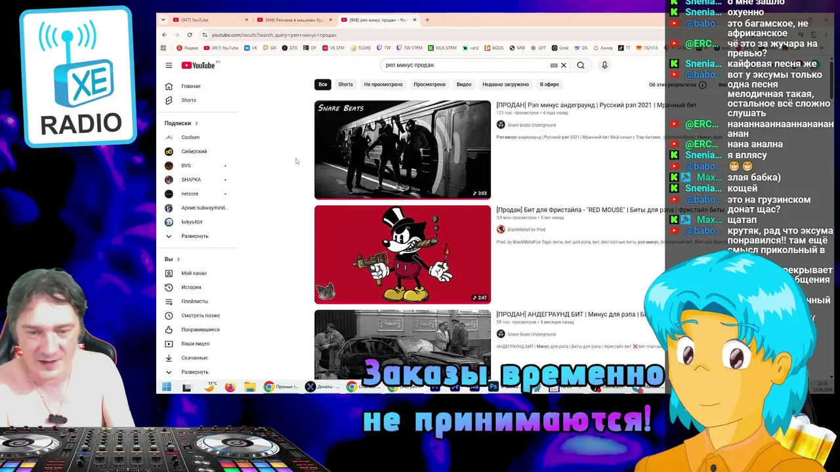The image size is (840, 472).
Task: Clear the search query with X
Action: tap(564, 66)
